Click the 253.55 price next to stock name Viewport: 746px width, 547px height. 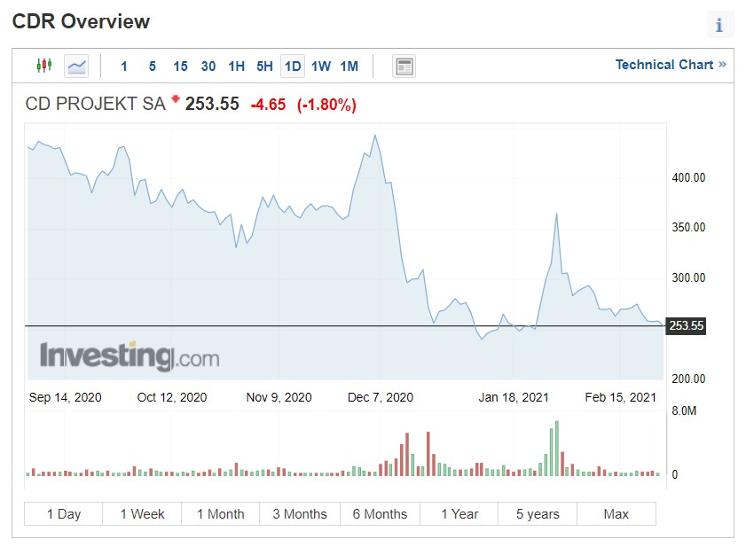coord(212,104)
